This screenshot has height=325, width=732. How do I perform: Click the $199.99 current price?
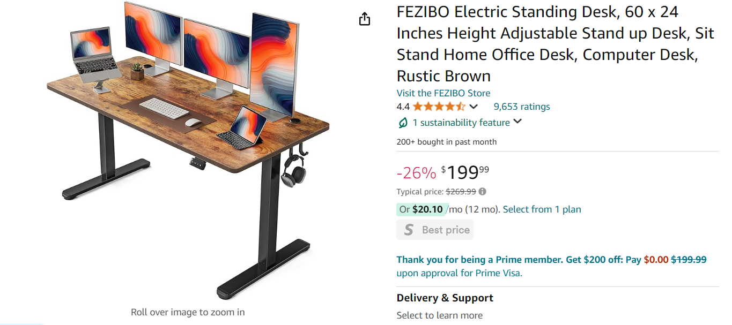[465, 172]
